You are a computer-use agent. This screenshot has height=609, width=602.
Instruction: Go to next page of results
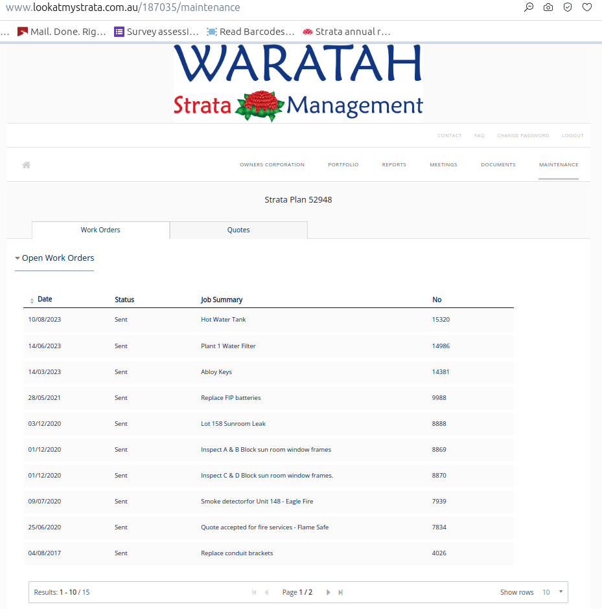[329, 592]
